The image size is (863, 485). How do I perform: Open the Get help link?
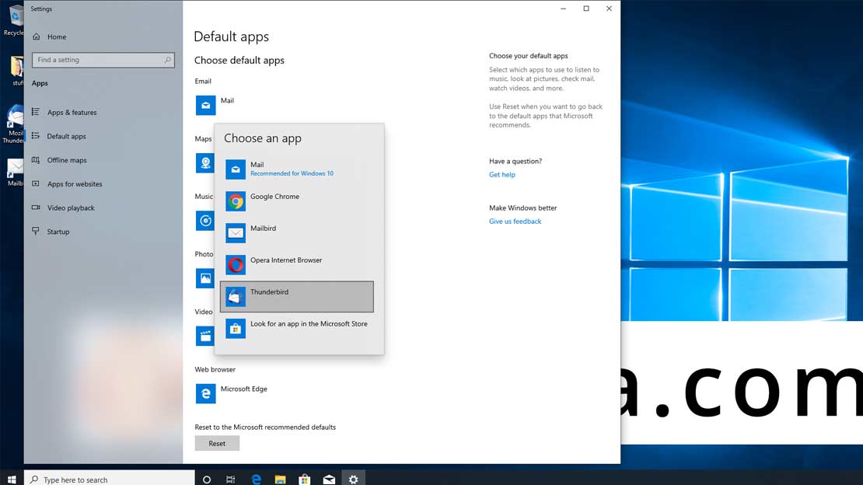(x=502, y=175)
